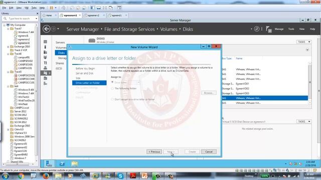The height and width of the screenshot is (180, 321).
Task: Click the All Servers icon in sidebar
Action: [x=46, y=52]
